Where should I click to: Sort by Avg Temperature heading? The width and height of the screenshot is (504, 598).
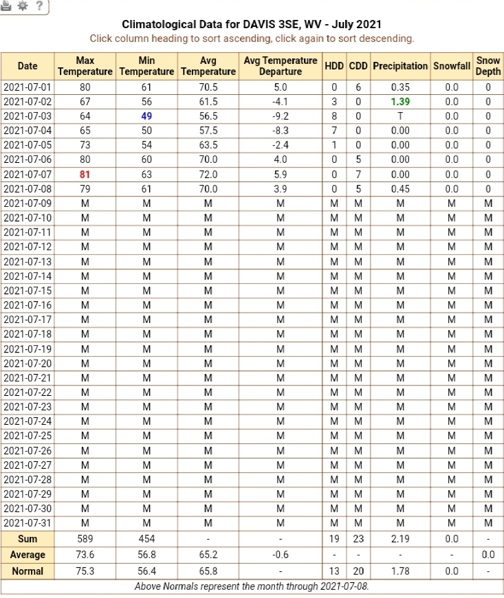click(x=208, y=66)
